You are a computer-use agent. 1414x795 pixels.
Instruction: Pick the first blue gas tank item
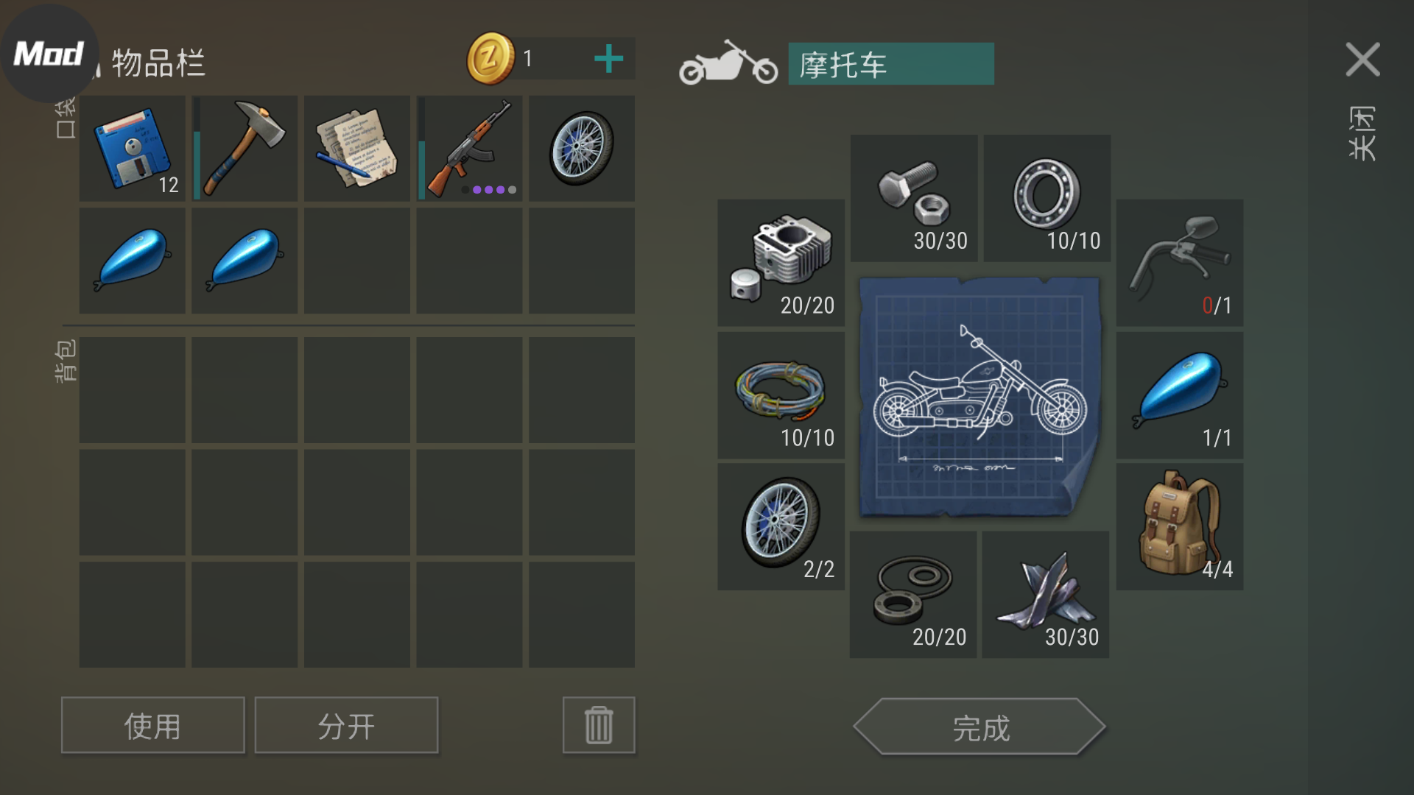coord(133,261)
